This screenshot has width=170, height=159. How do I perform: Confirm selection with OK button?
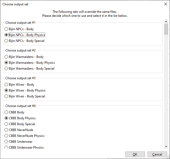pos(135,154)
